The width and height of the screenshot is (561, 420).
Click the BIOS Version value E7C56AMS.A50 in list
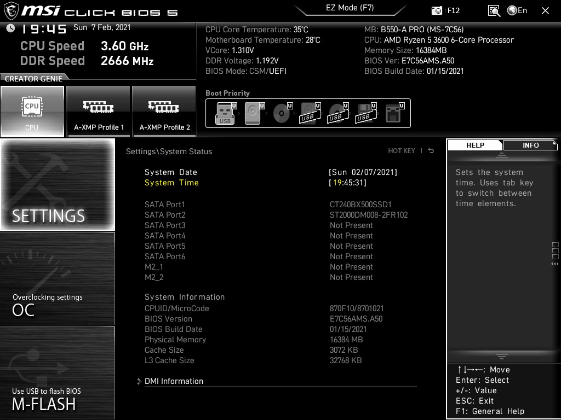coord(356,319)
